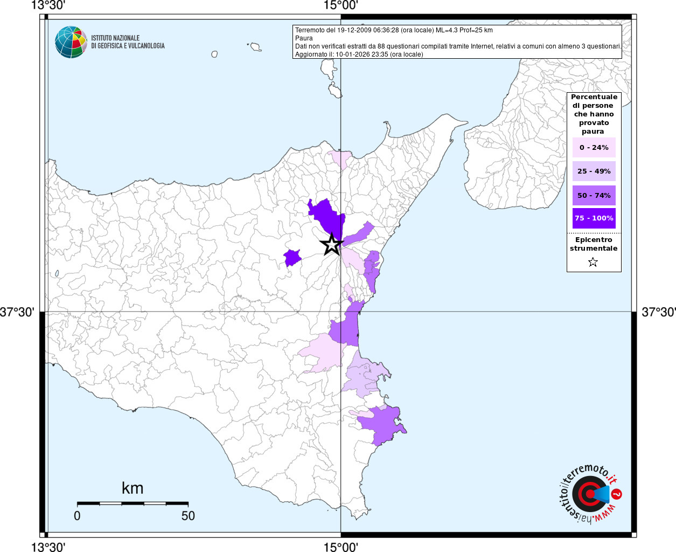The width and height of the screenshot is (676, 552).
Task: Select the 25 - 49% legend swatch
Action: [x=594, y=171]
